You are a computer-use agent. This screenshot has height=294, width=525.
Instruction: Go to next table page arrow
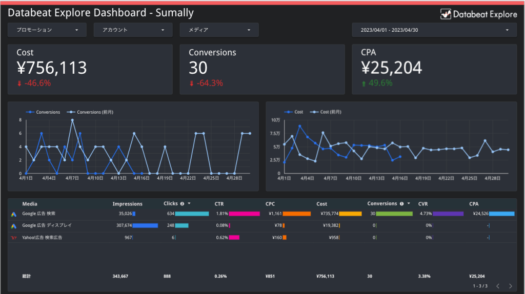pos(511,286)
